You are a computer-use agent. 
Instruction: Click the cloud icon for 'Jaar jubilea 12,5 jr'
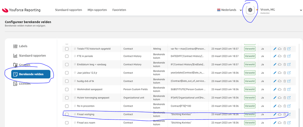click(x=280, y=73)
